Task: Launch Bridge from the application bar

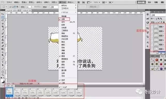Action: [78, 2]
